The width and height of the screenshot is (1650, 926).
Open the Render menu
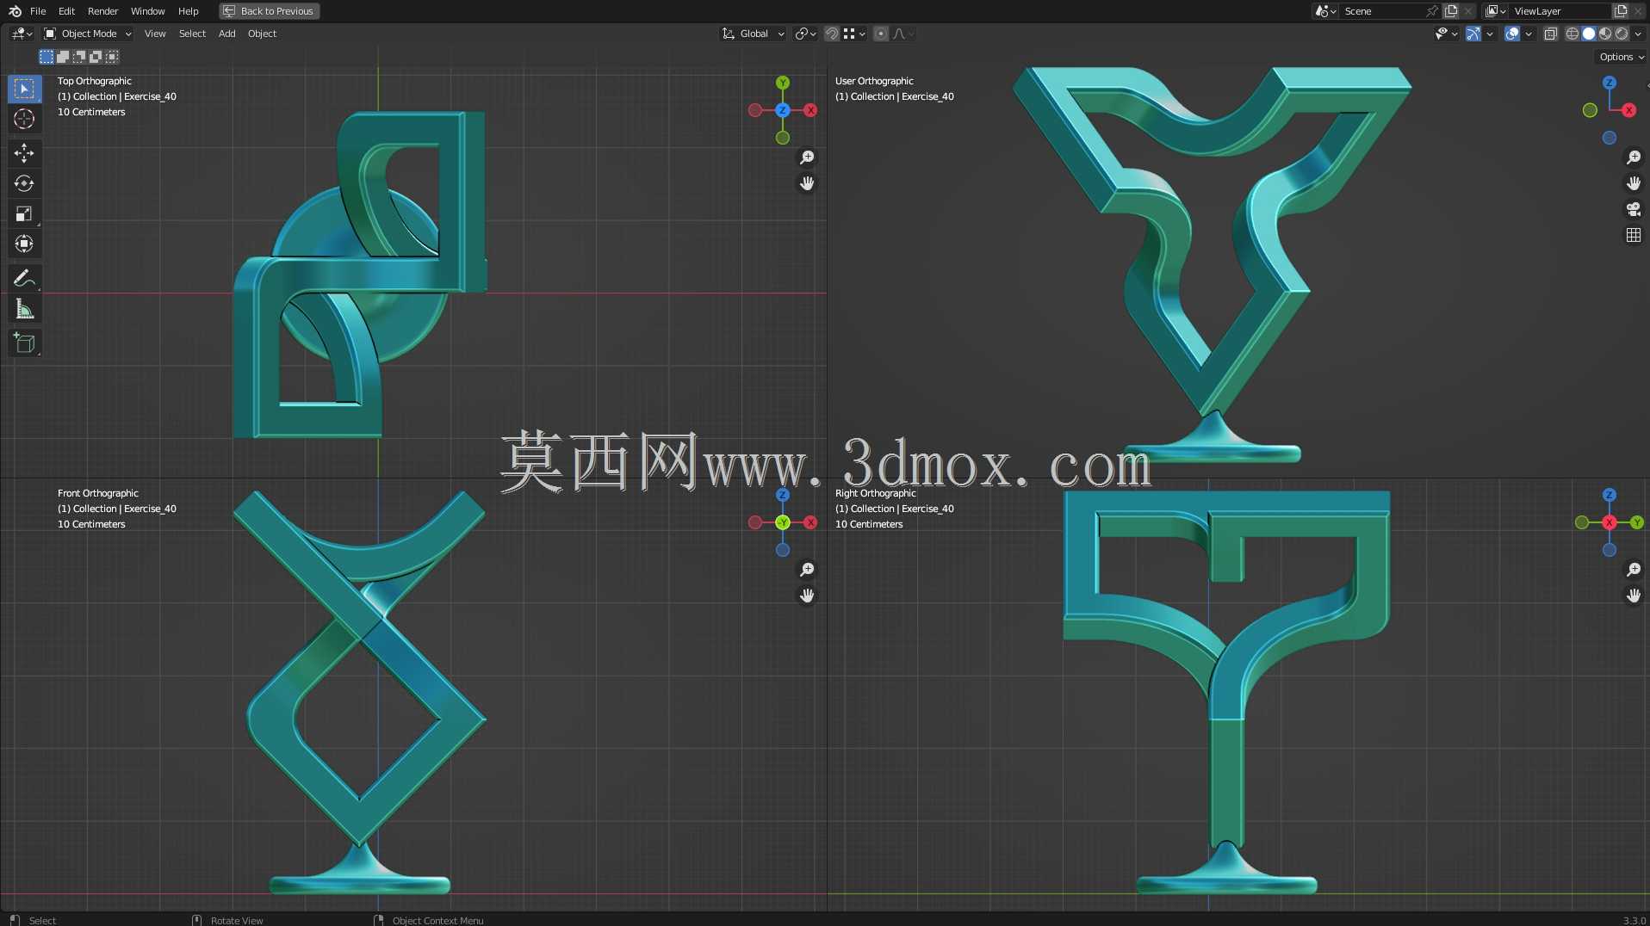[102, 11]
